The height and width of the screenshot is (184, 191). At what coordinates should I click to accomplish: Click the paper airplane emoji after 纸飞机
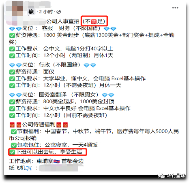pyautogui.click(x=29, y=168)
